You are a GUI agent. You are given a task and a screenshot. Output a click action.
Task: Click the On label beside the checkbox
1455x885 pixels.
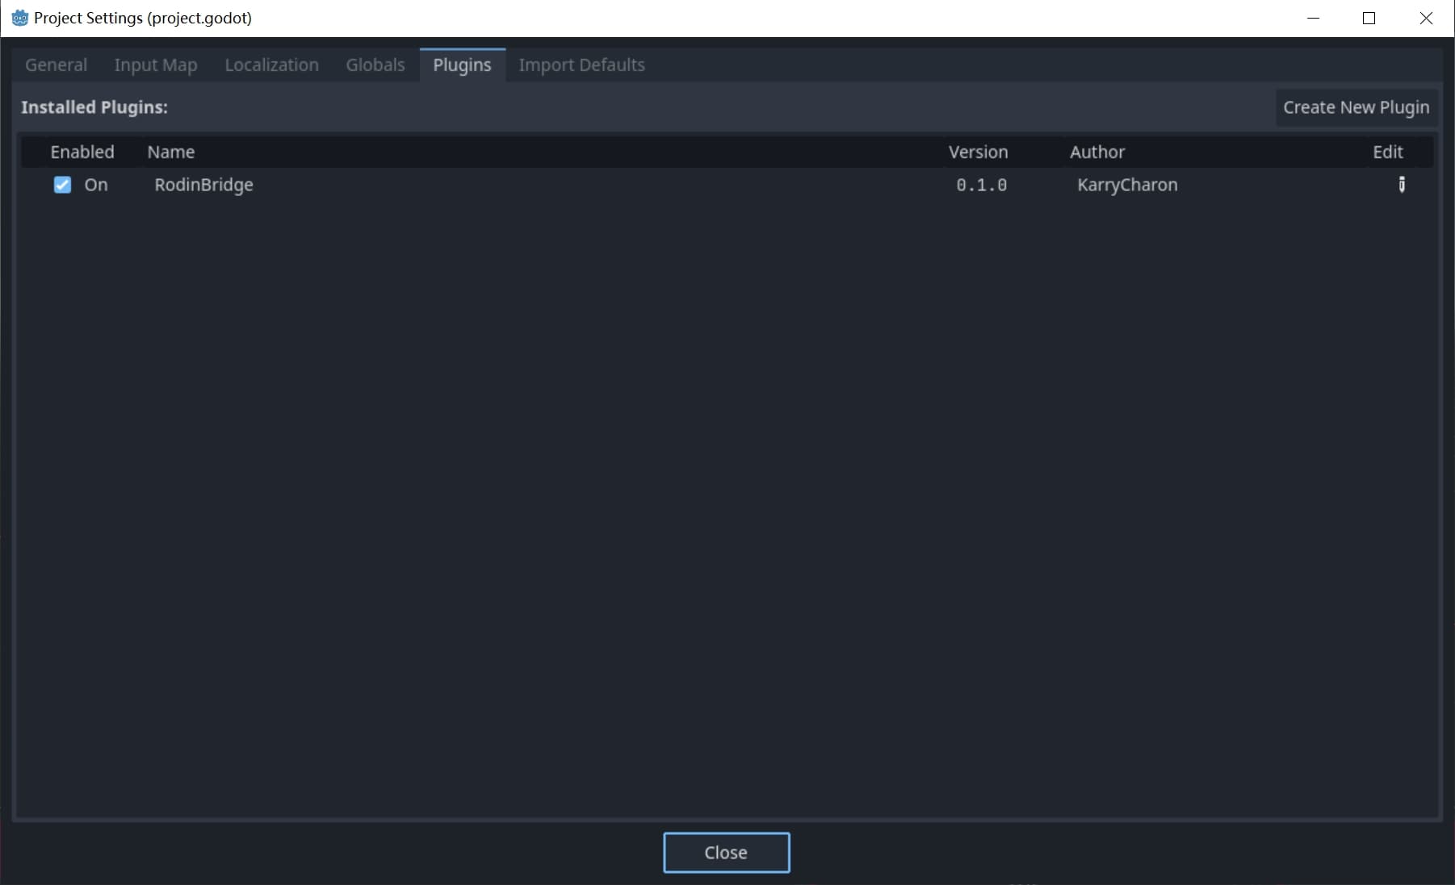(96, 185)
